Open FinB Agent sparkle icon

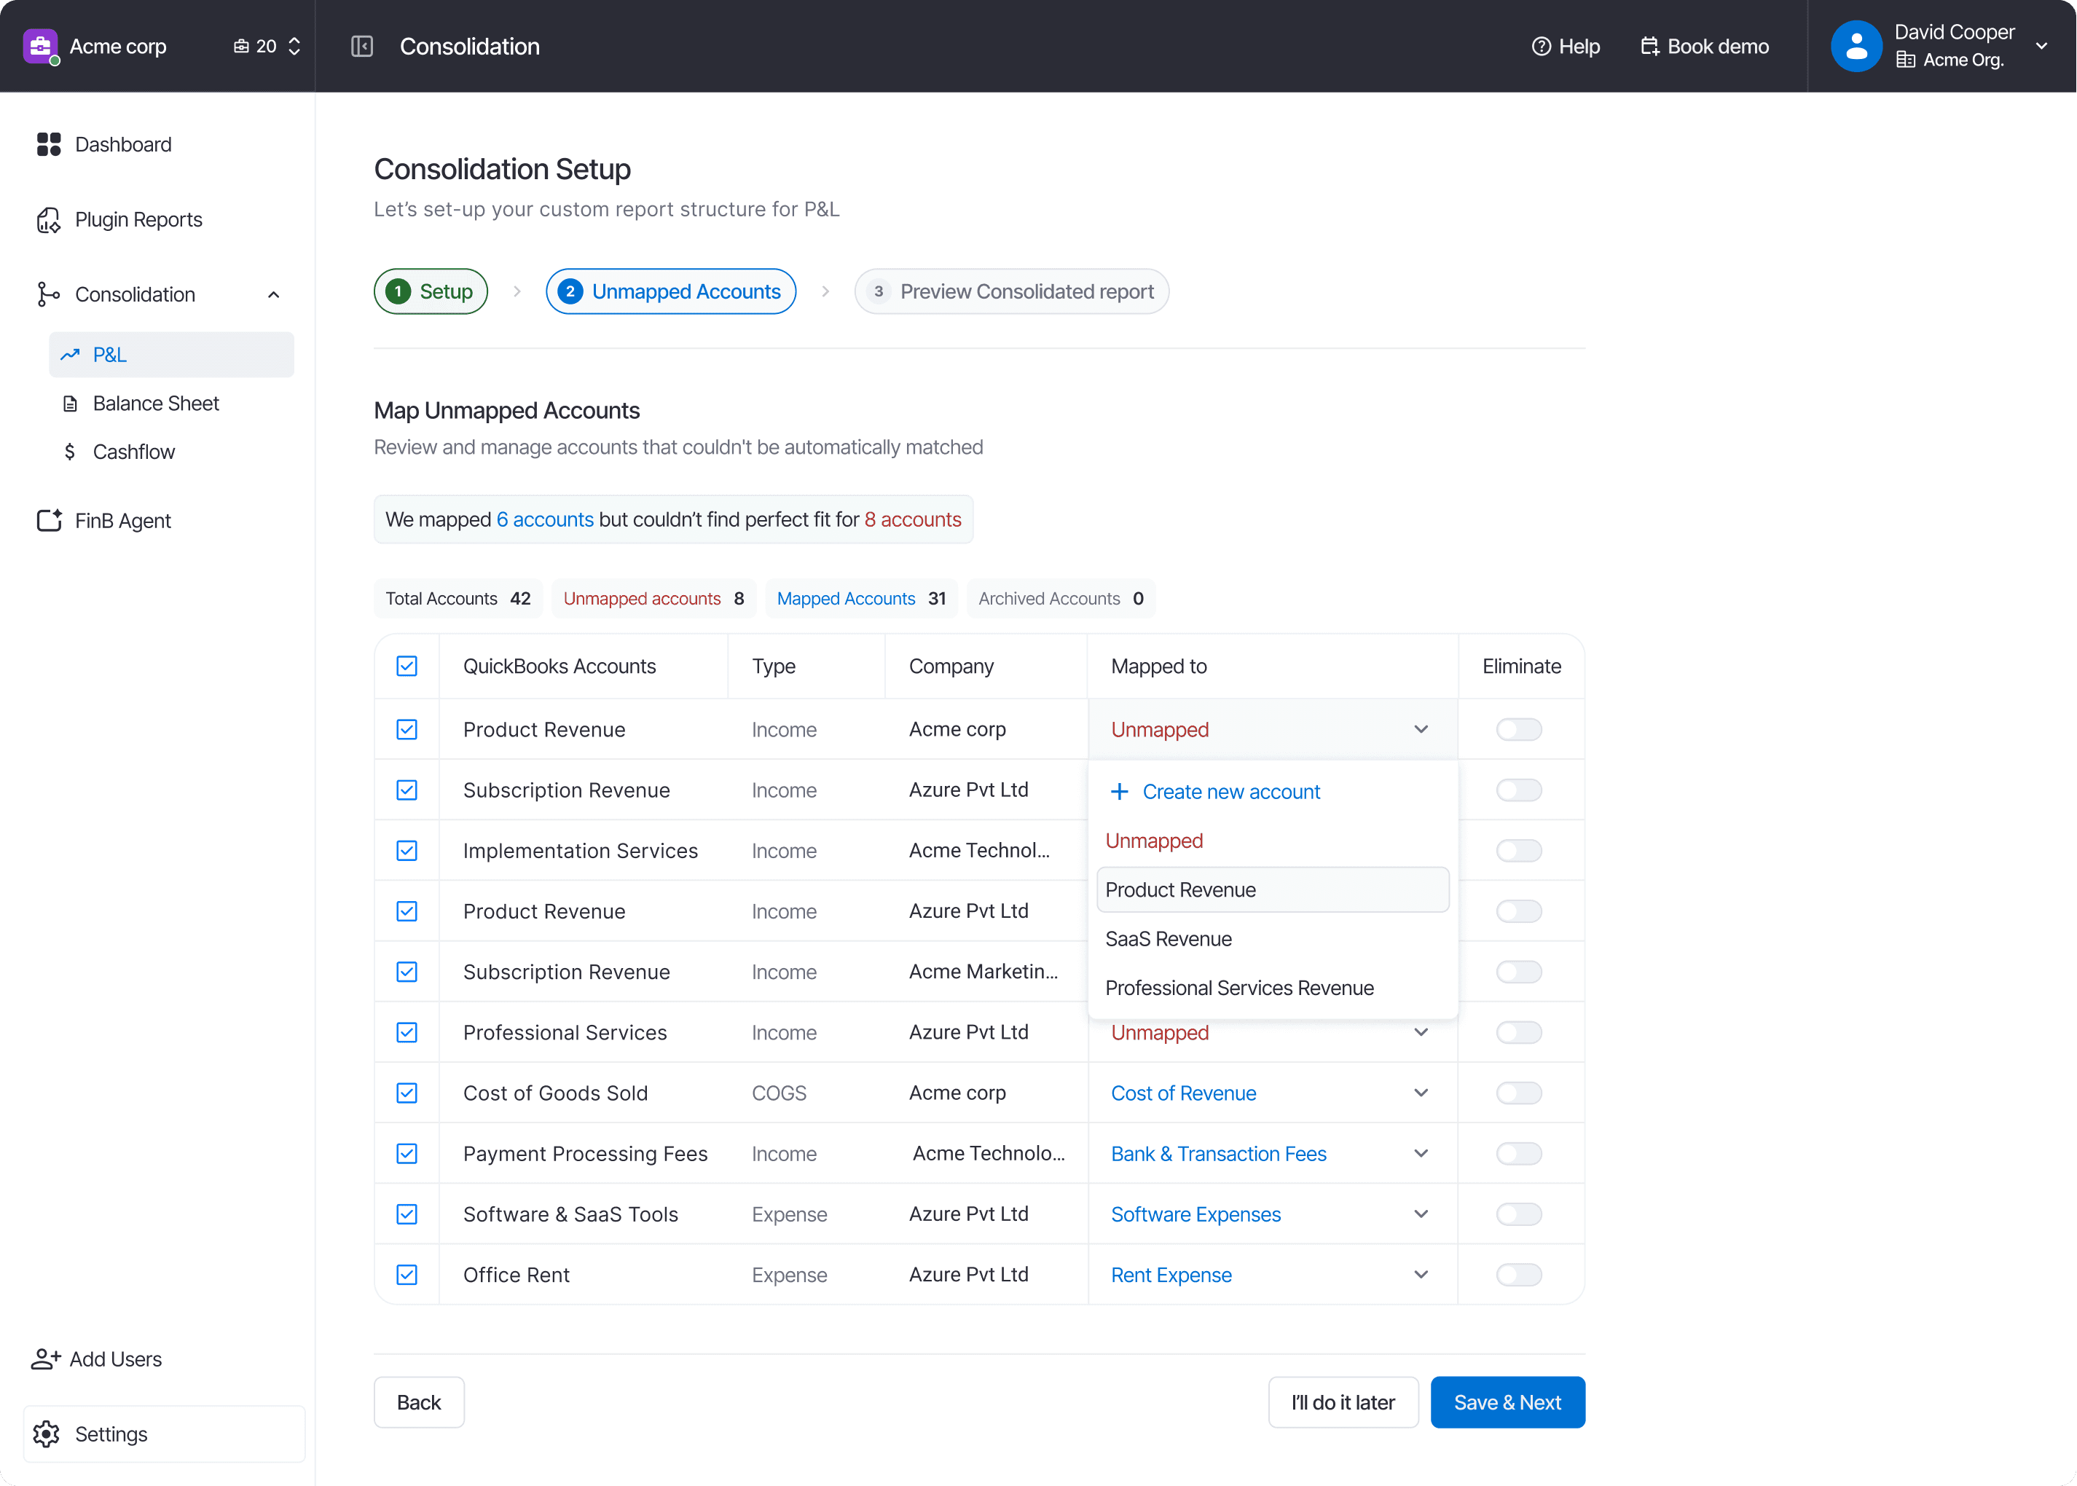tap(49, 521)
